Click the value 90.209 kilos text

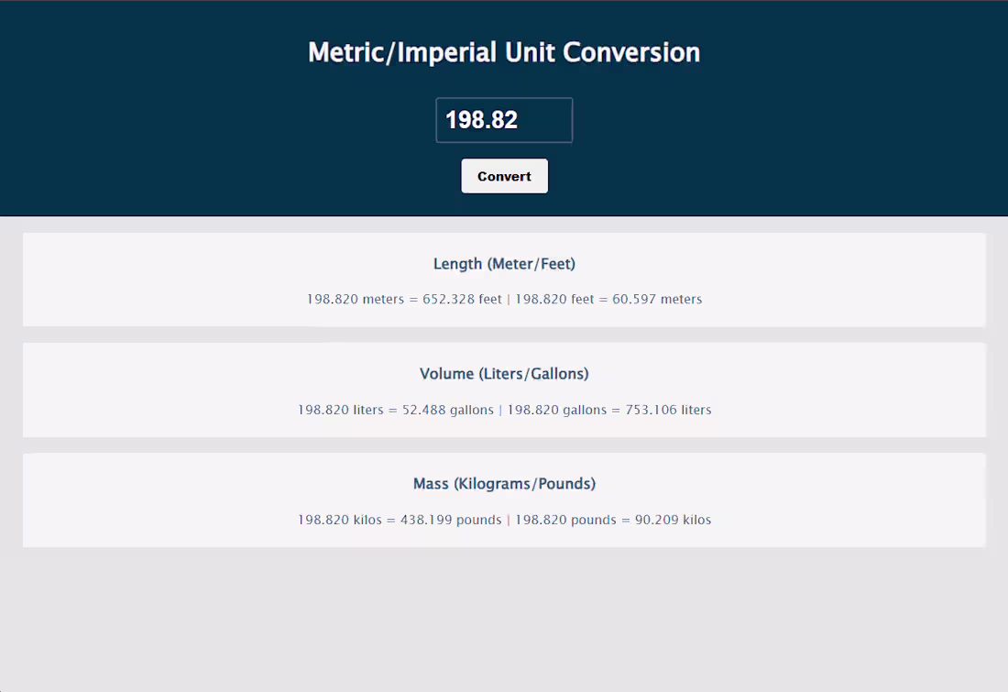[x=672, y=520]
